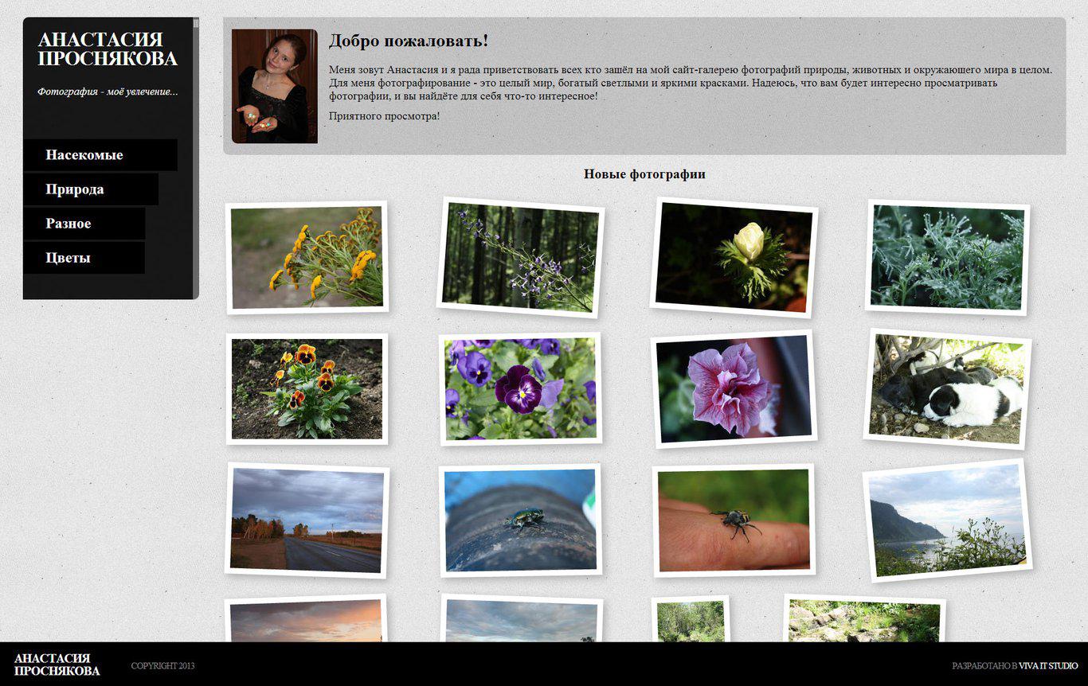Open the Природа menu category

point(75,189)
